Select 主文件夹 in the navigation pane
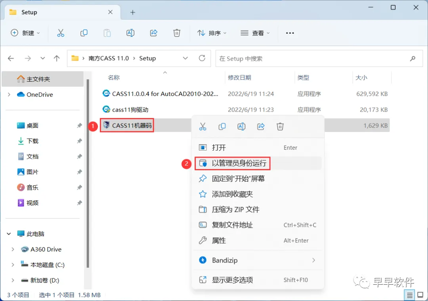428x301 pixels. [x=42, y=79]
